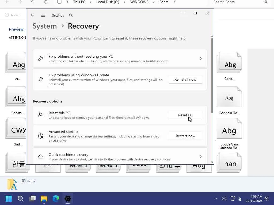Expand chevron after WINDOWS in address bar
274x205 pixels.
(x=154, y=2)
